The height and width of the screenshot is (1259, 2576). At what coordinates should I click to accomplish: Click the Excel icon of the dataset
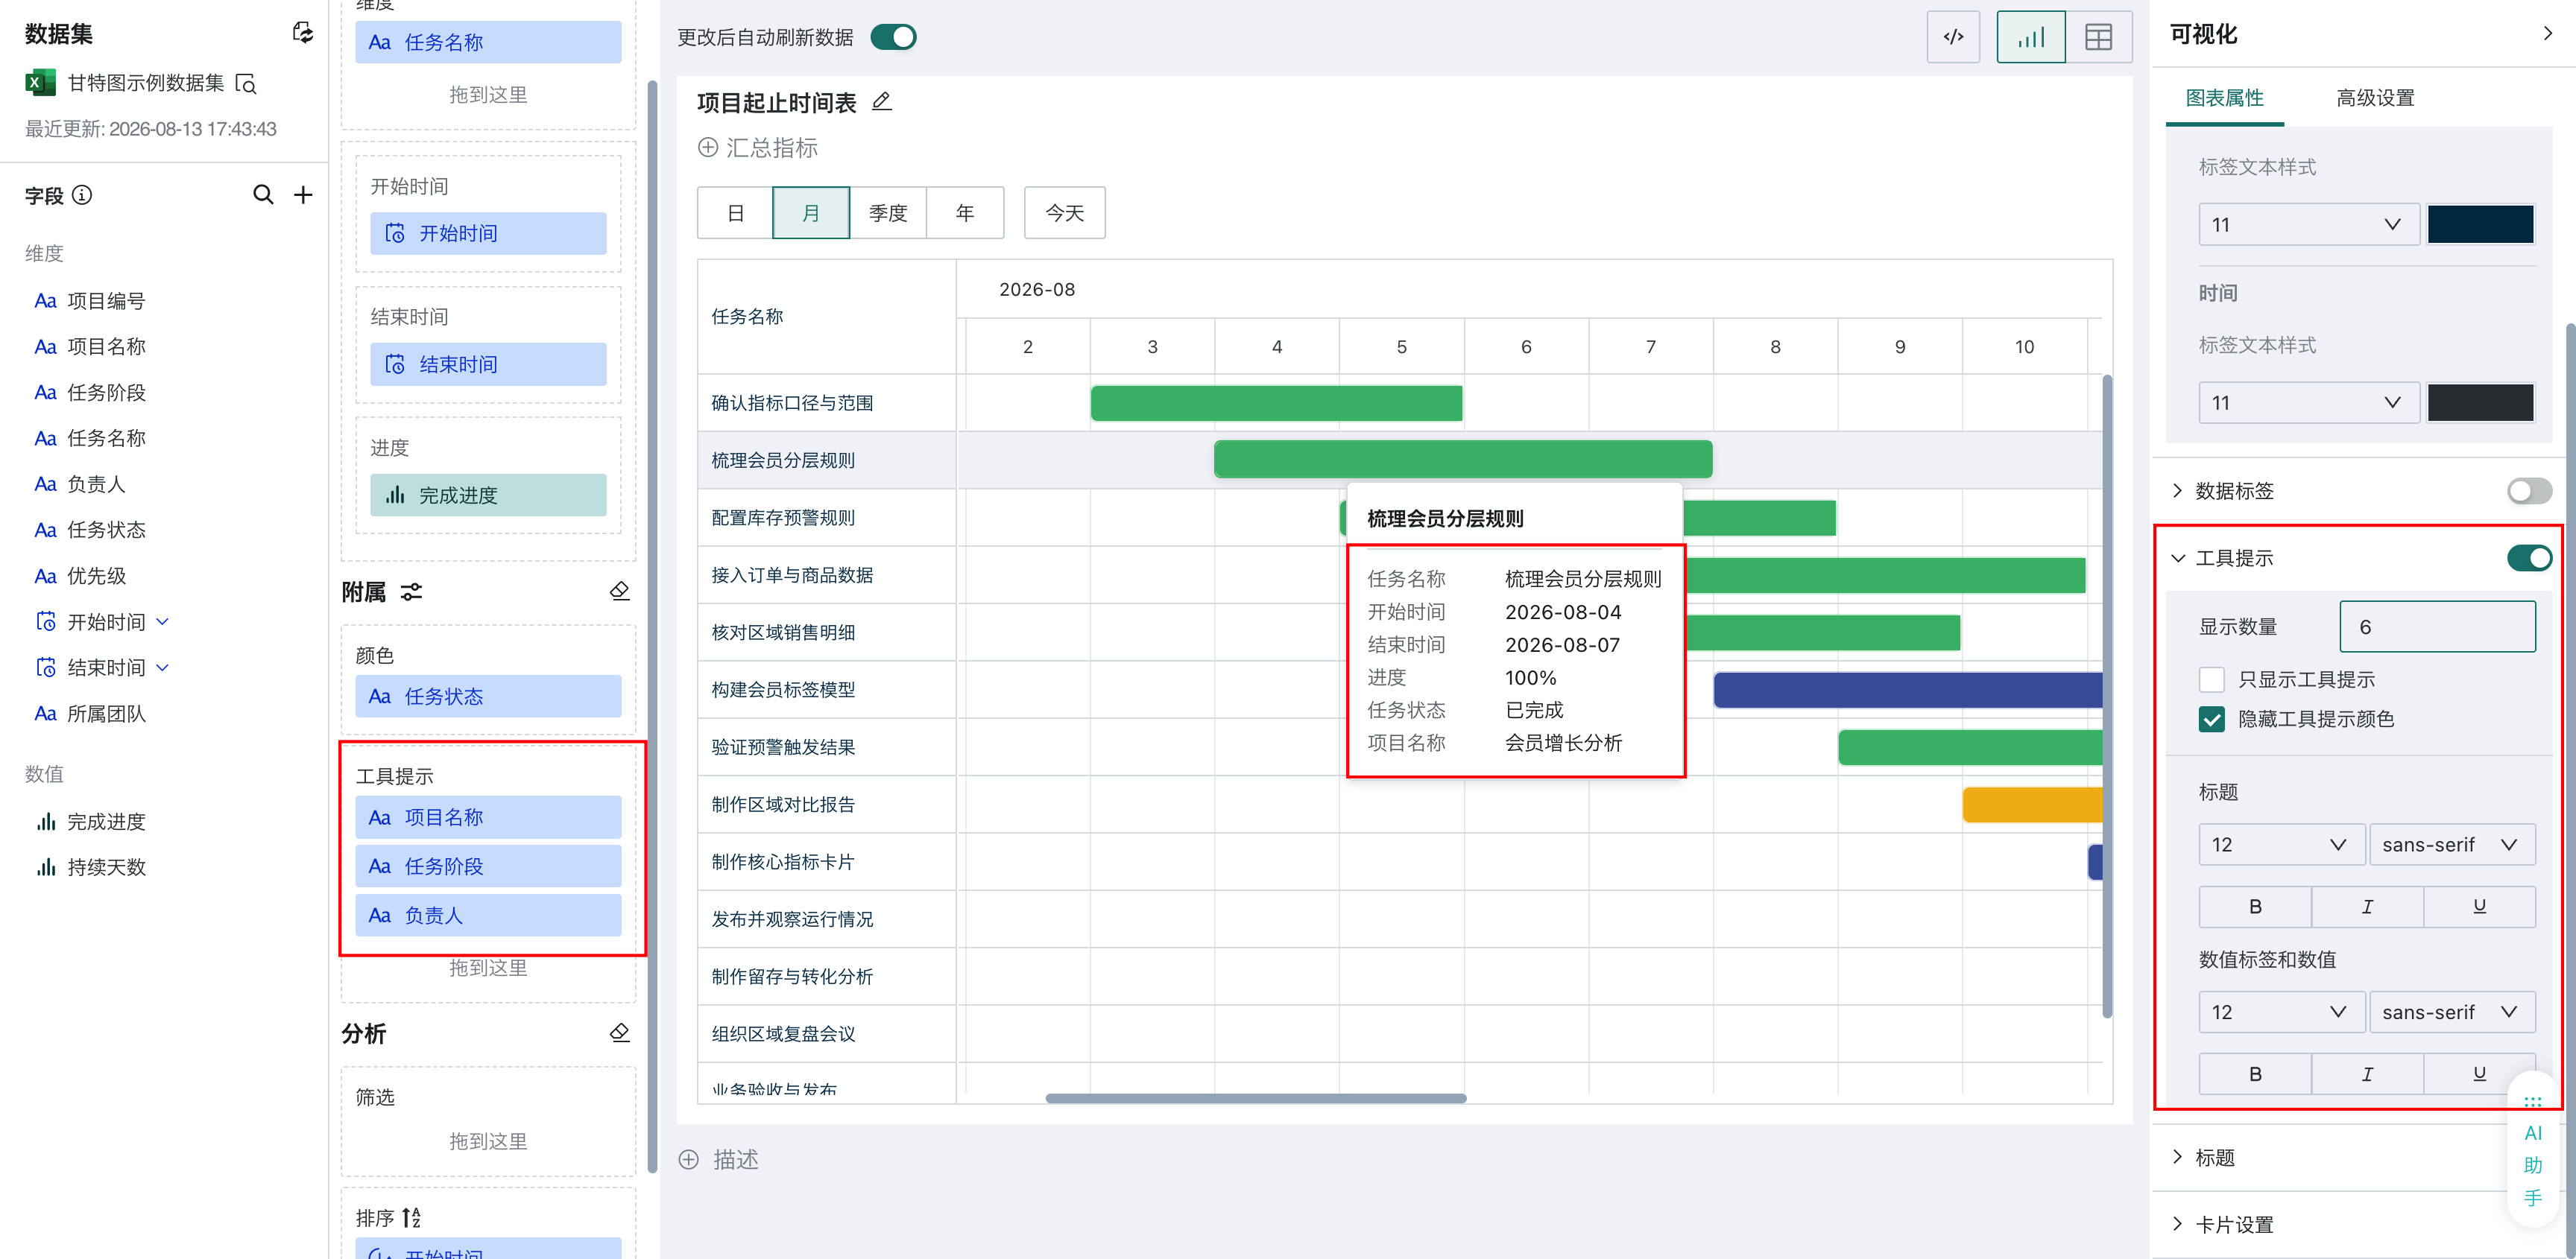40,83
